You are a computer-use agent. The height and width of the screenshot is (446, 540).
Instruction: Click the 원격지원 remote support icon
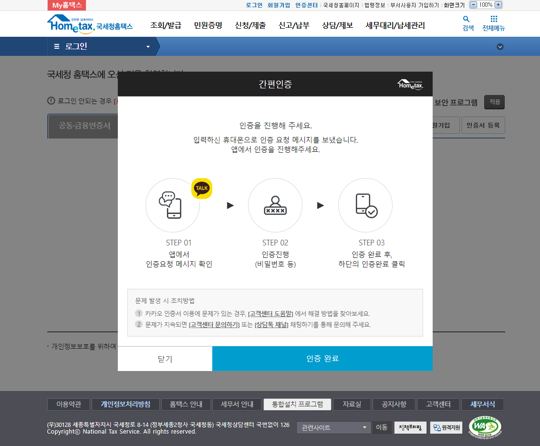(446, 427)
